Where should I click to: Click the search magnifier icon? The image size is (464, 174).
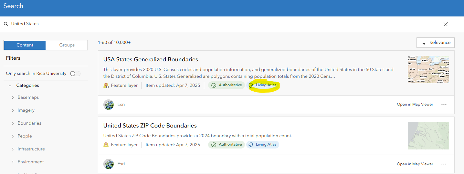click(x=6, y=24)
